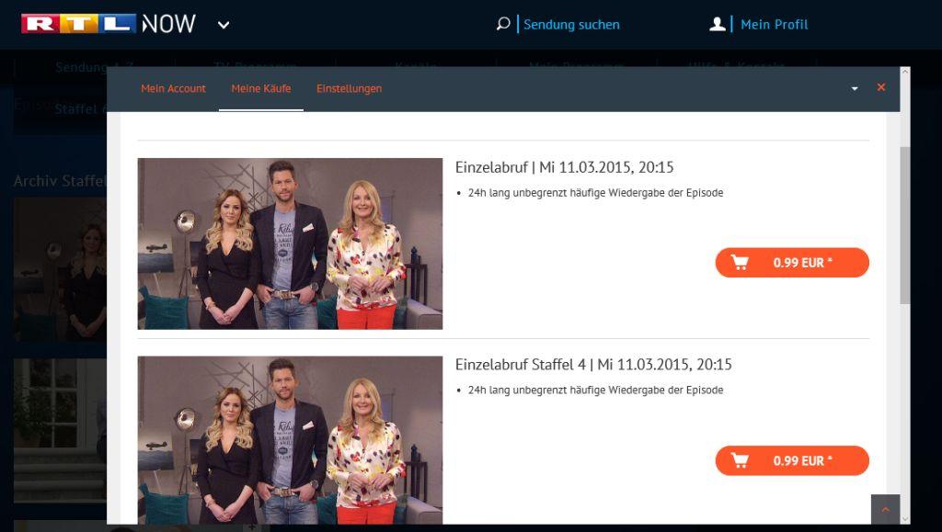This screenshot has width=942, height=532.
Task: Click the Archiv Staffel heading in the background page
Action: pyautogui.click(x=60, y=180)
